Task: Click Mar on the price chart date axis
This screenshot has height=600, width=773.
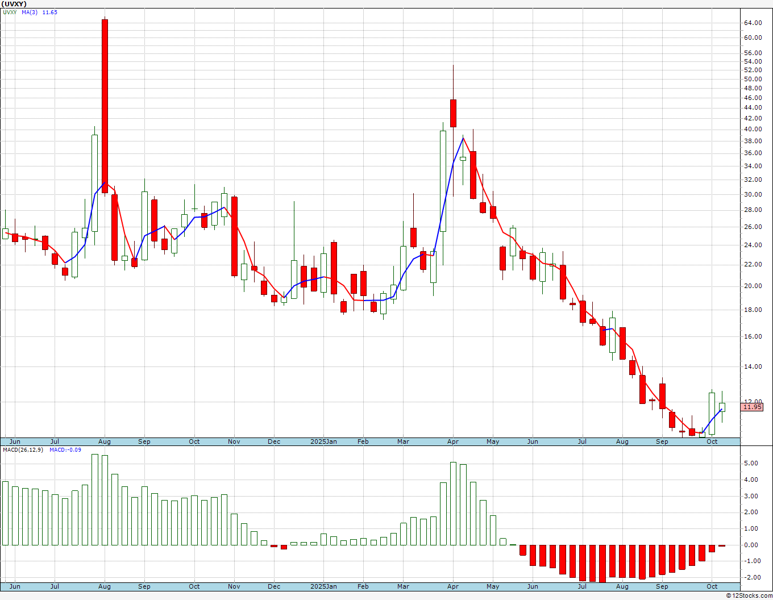Action: coord(403,441)
